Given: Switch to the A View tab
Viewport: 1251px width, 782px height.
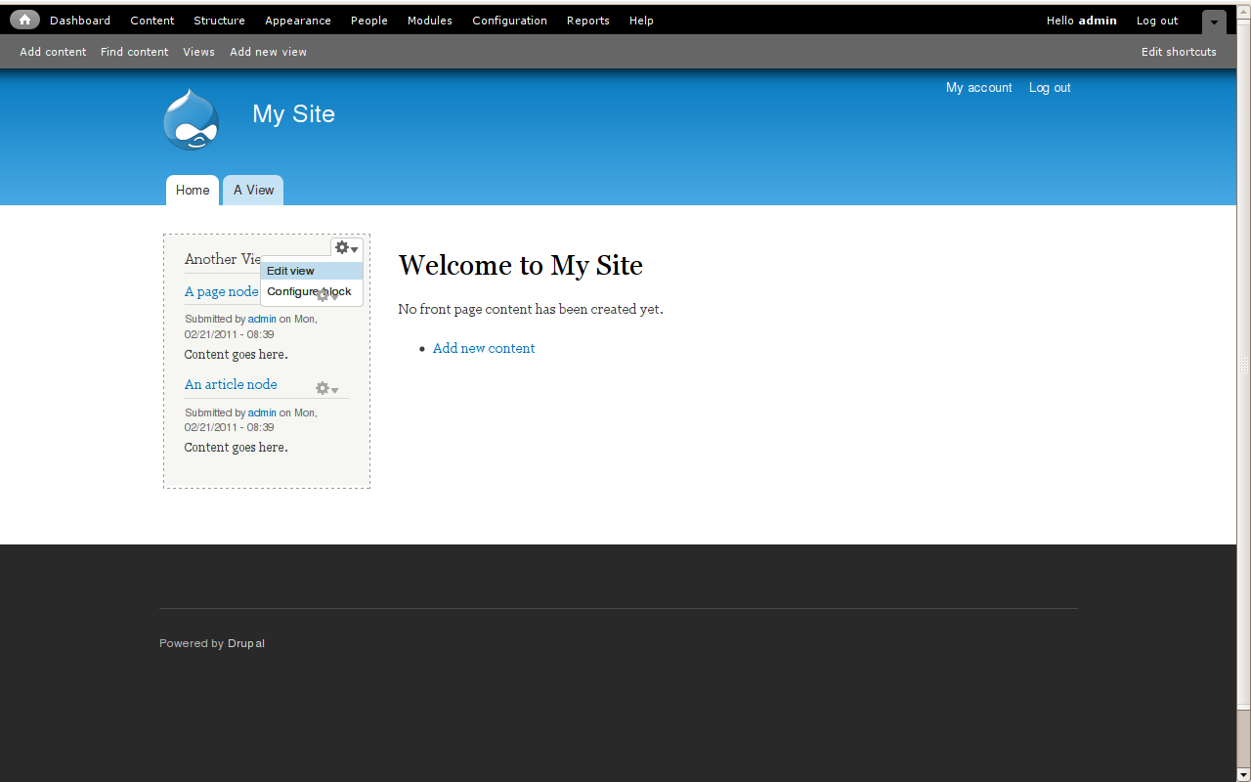Looking at the screenshot, I should pyautogui.click(x=253, y=190).
